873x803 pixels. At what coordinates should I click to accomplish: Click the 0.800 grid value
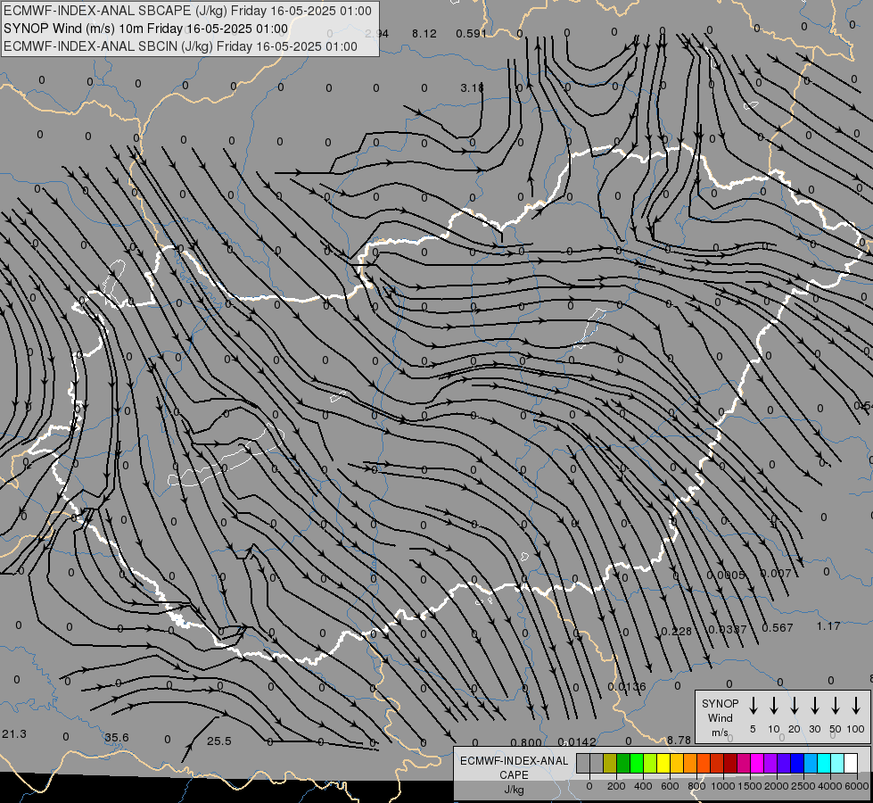[526, 742]
